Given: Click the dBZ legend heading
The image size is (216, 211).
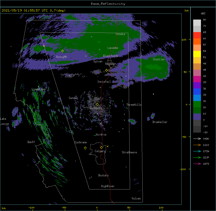Looking at the screenshot, I should pyautogui.click(x=203, y=14).
